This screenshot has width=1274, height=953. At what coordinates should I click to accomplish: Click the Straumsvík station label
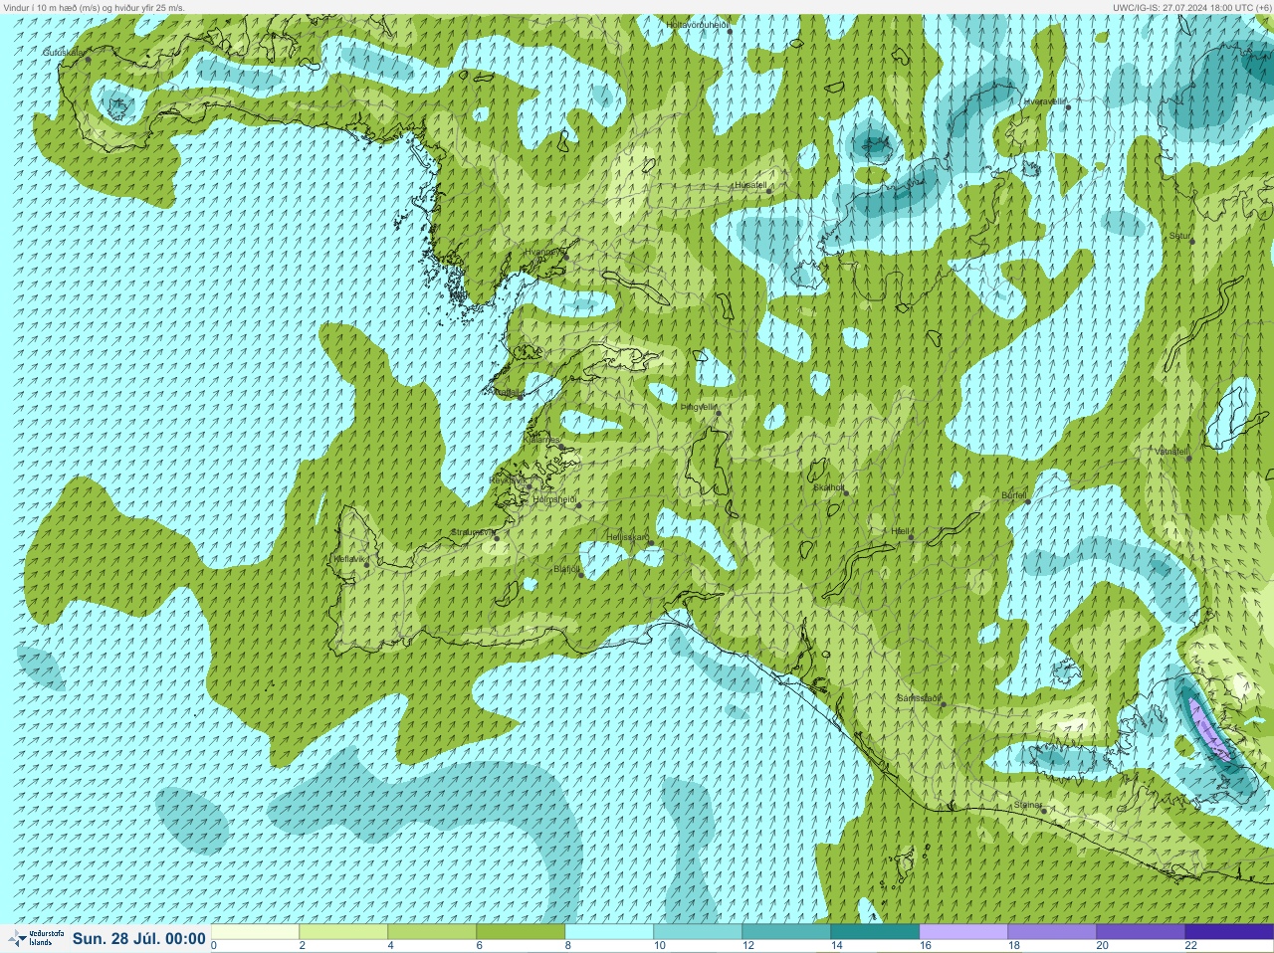tap(472, 532)
